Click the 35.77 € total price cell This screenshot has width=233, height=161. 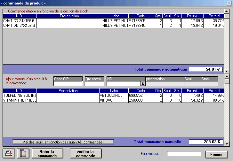click(x=214, y=21)
